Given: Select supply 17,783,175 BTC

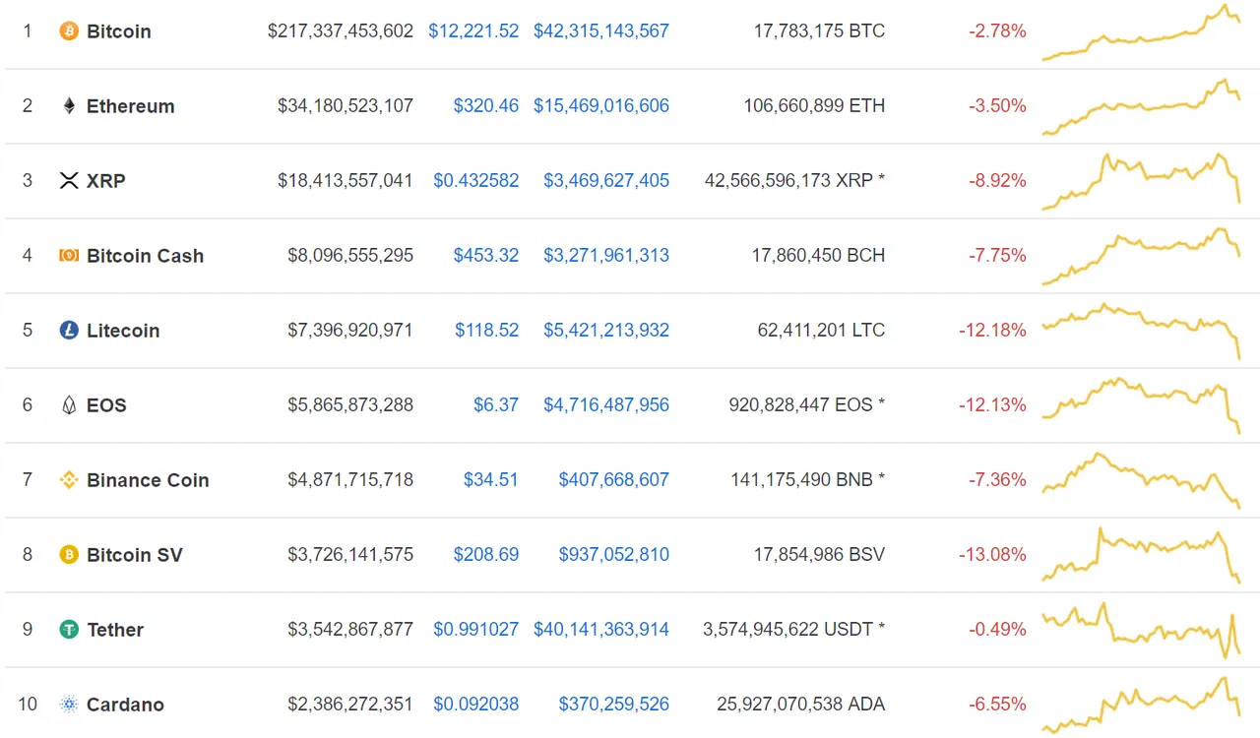Looking at the screenshot, I should tap(819, 31).
